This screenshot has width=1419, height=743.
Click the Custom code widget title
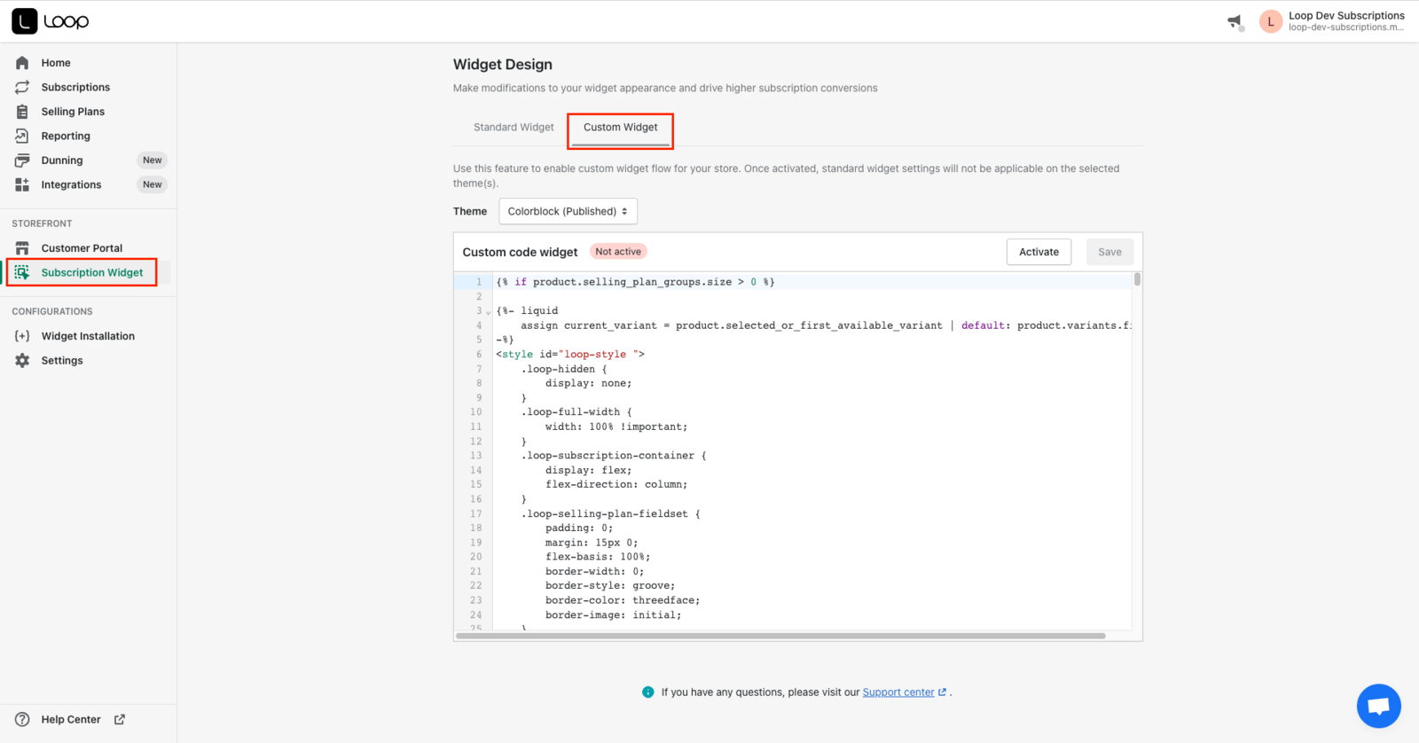[520, 252]
